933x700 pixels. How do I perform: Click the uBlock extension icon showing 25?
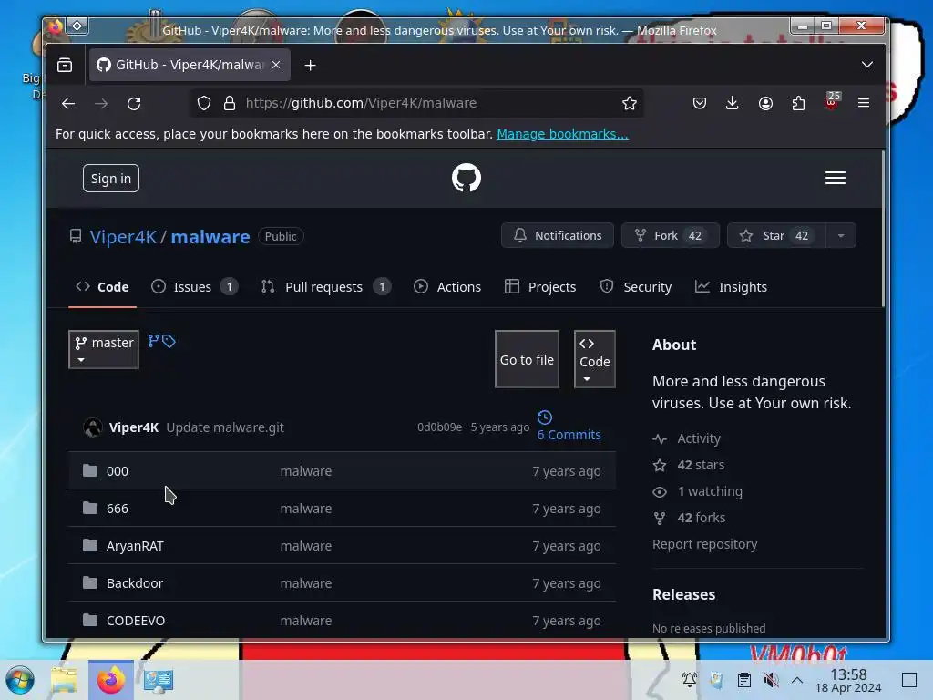832,101
